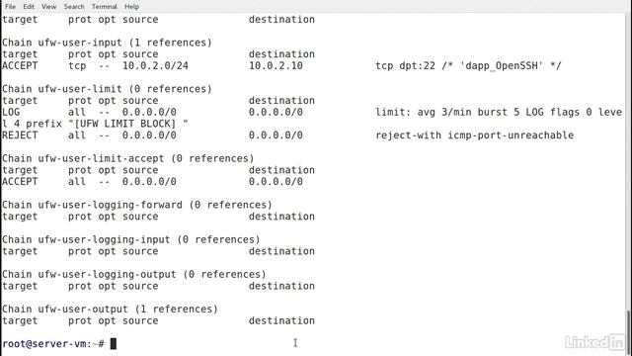Click 'Chain ufw-user-input (1 references)' line
Image resolution: width=632 pixels, height=356 pixels.
coord(107,43)
